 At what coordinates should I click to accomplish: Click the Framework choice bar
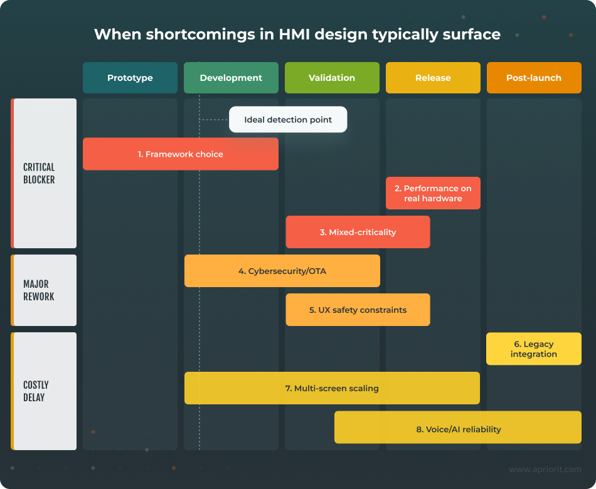pos(180,154)
